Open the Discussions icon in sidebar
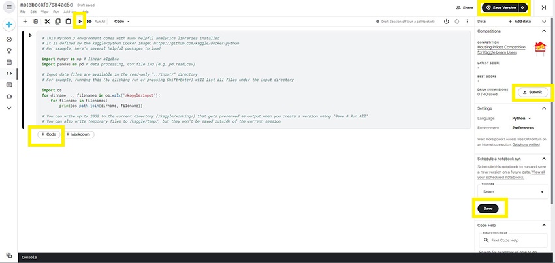The image size is (555, 263). tap(9, 85)
